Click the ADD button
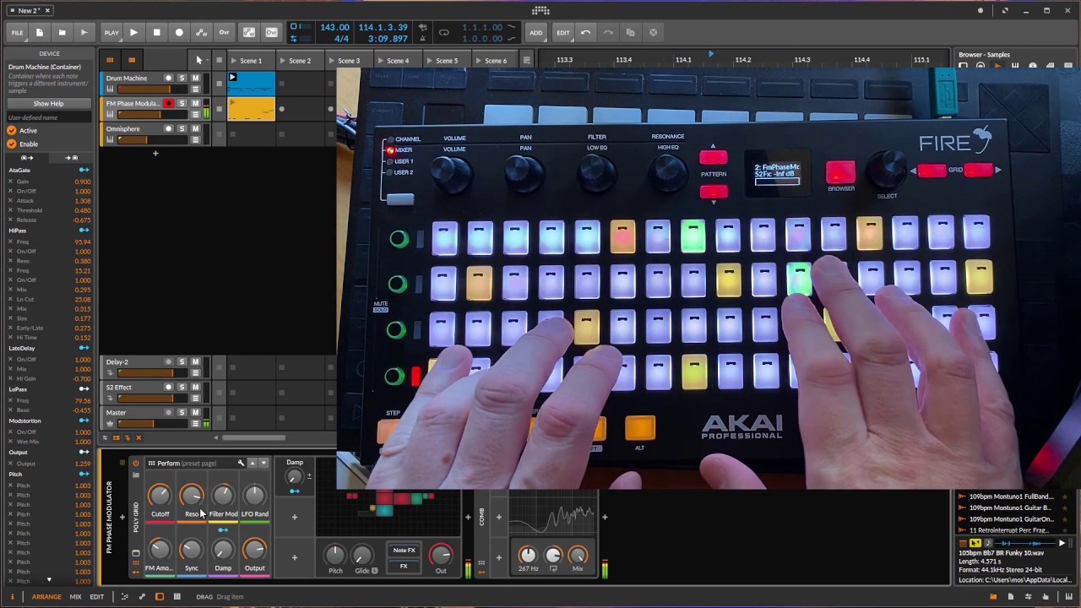This screenshot has height=608, width=1081. click(536, 32)
